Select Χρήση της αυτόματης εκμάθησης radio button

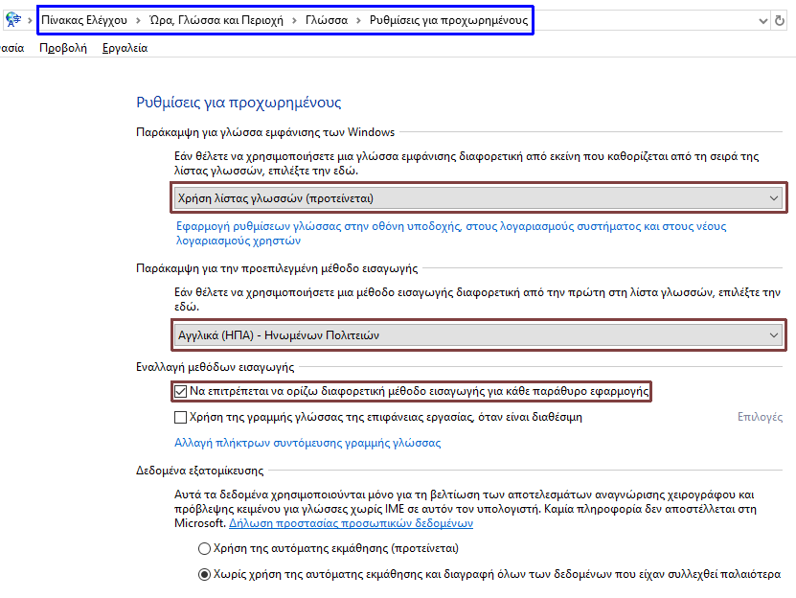(204, 549)
